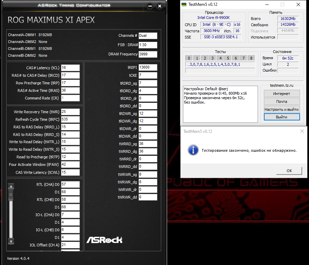The height and width of the screenshot is (265, 309).
Task: Click the RTL (CHB) D0 field
Action: click(x=70, y=200)
